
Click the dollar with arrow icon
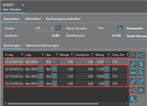pos(133,99)
